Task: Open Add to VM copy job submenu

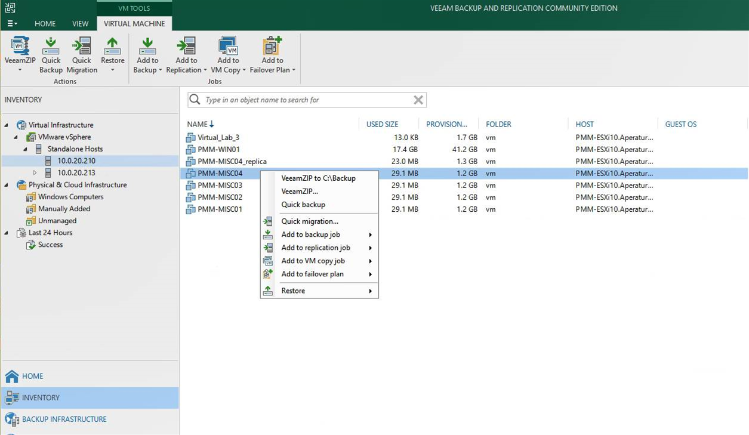Action: tap(319, 261)
